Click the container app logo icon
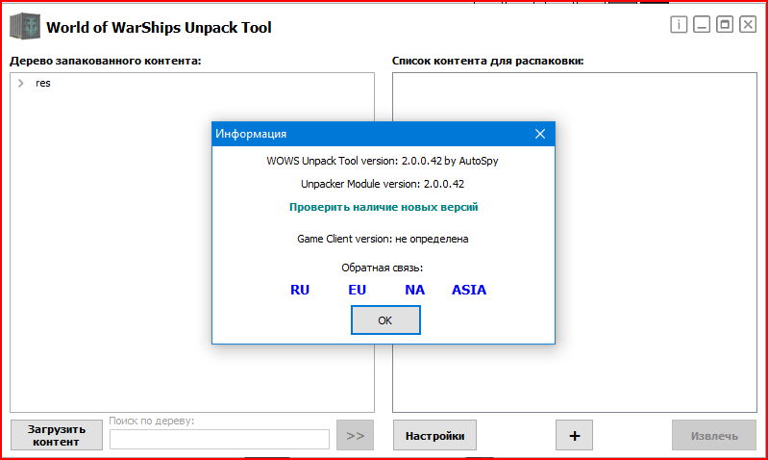 coord(25,27)
